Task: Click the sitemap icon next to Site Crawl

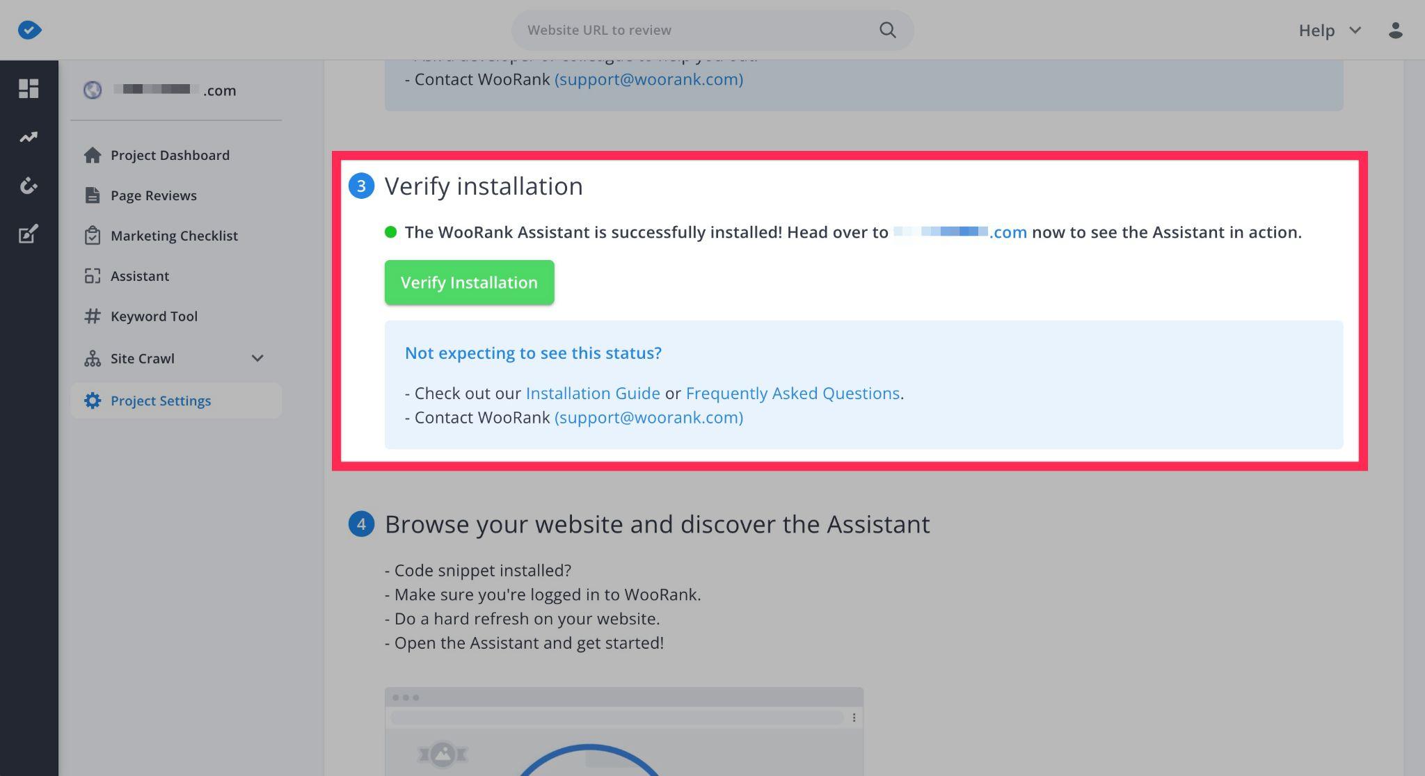Action: pyautogui.click(x=93, y=359)
